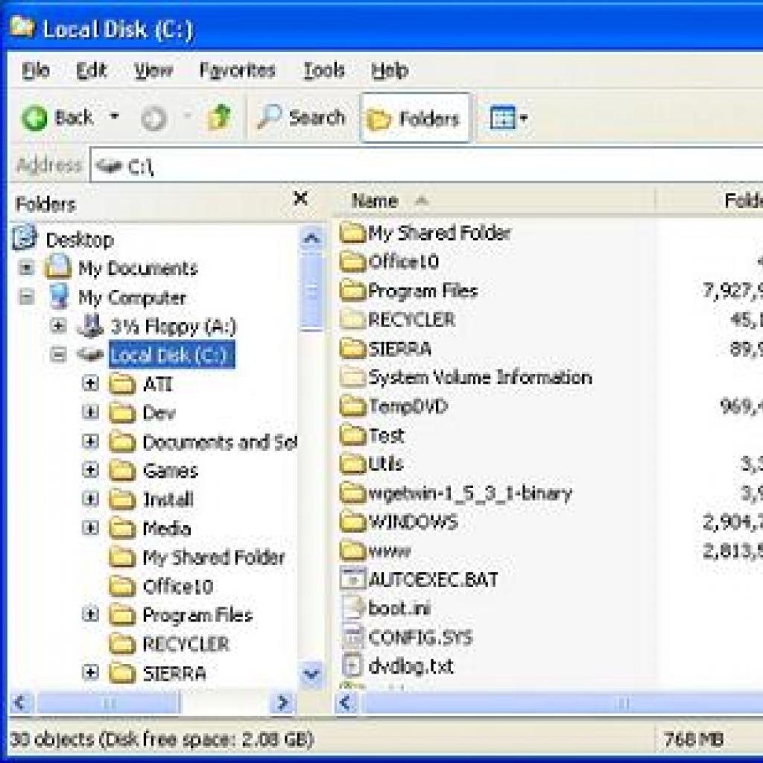Select Local Disk (C:) in tree
Screen dimensions: 763x763
click(172, 355)
